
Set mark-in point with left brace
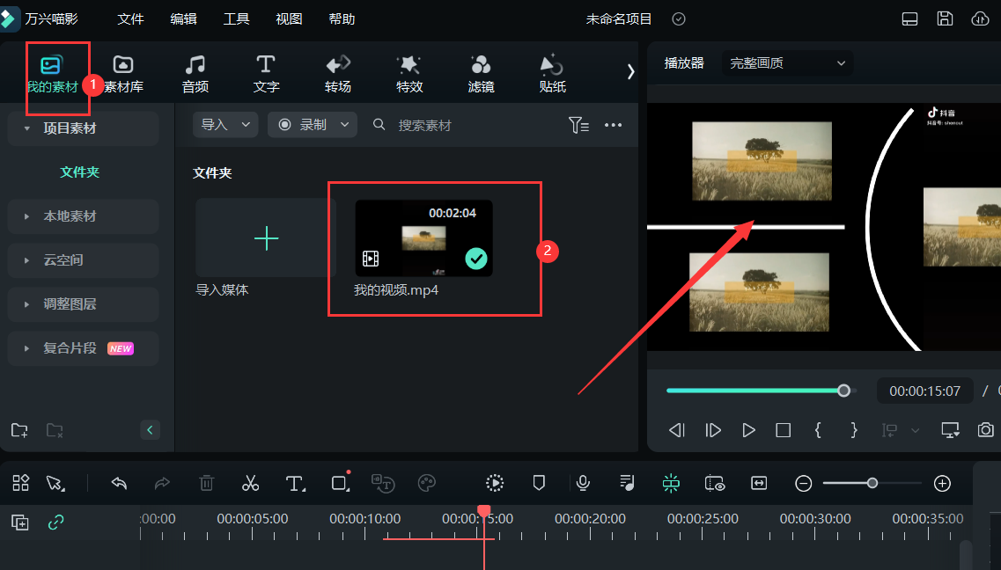(818, 430)
